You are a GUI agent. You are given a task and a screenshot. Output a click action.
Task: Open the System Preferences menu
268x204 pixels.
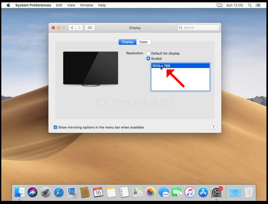[33, 5]
